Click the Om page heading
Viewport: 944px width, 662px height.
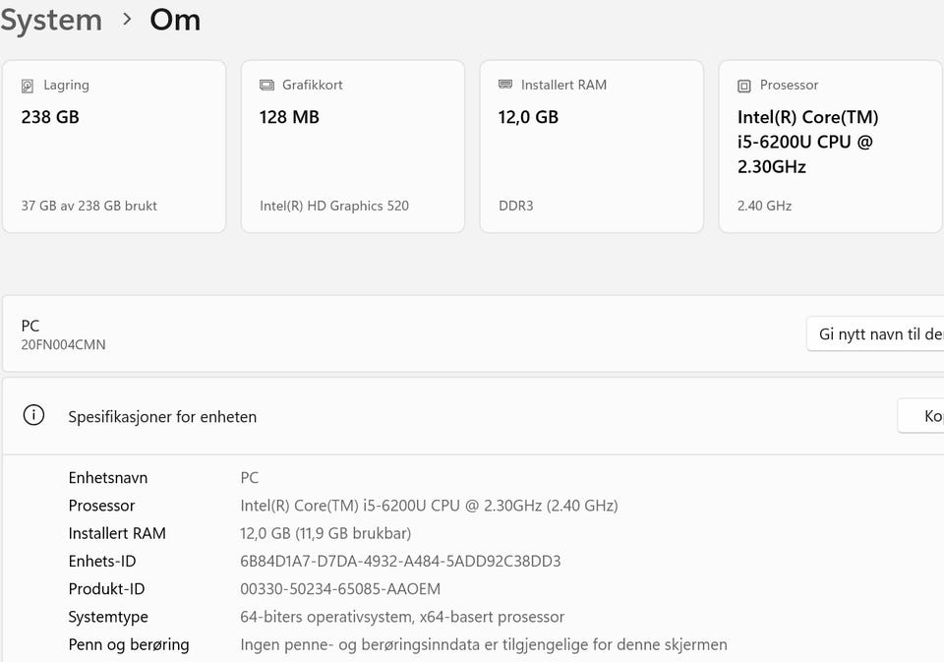[x=175, y=20]
